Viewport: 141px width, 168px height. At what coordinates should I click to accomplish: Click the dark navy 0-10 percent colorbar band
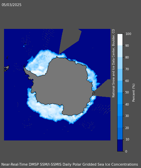pos(120,145)
